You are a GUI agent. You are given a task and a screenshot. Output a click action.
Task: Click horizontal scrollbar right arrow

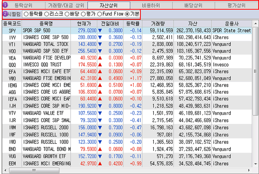(249, 170)
